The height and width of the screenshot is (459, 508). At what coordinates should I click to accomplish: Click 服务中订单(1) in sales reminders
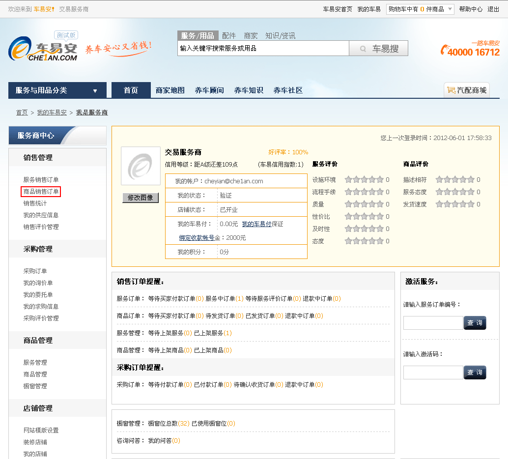[225, 298]
